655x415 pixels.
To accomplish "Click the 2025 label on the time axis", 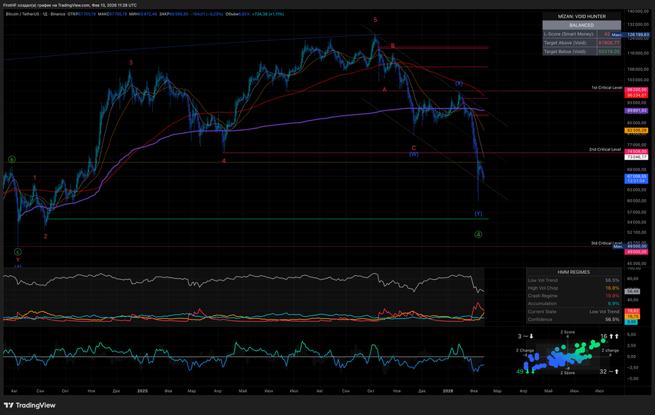I will pos(142,391).
